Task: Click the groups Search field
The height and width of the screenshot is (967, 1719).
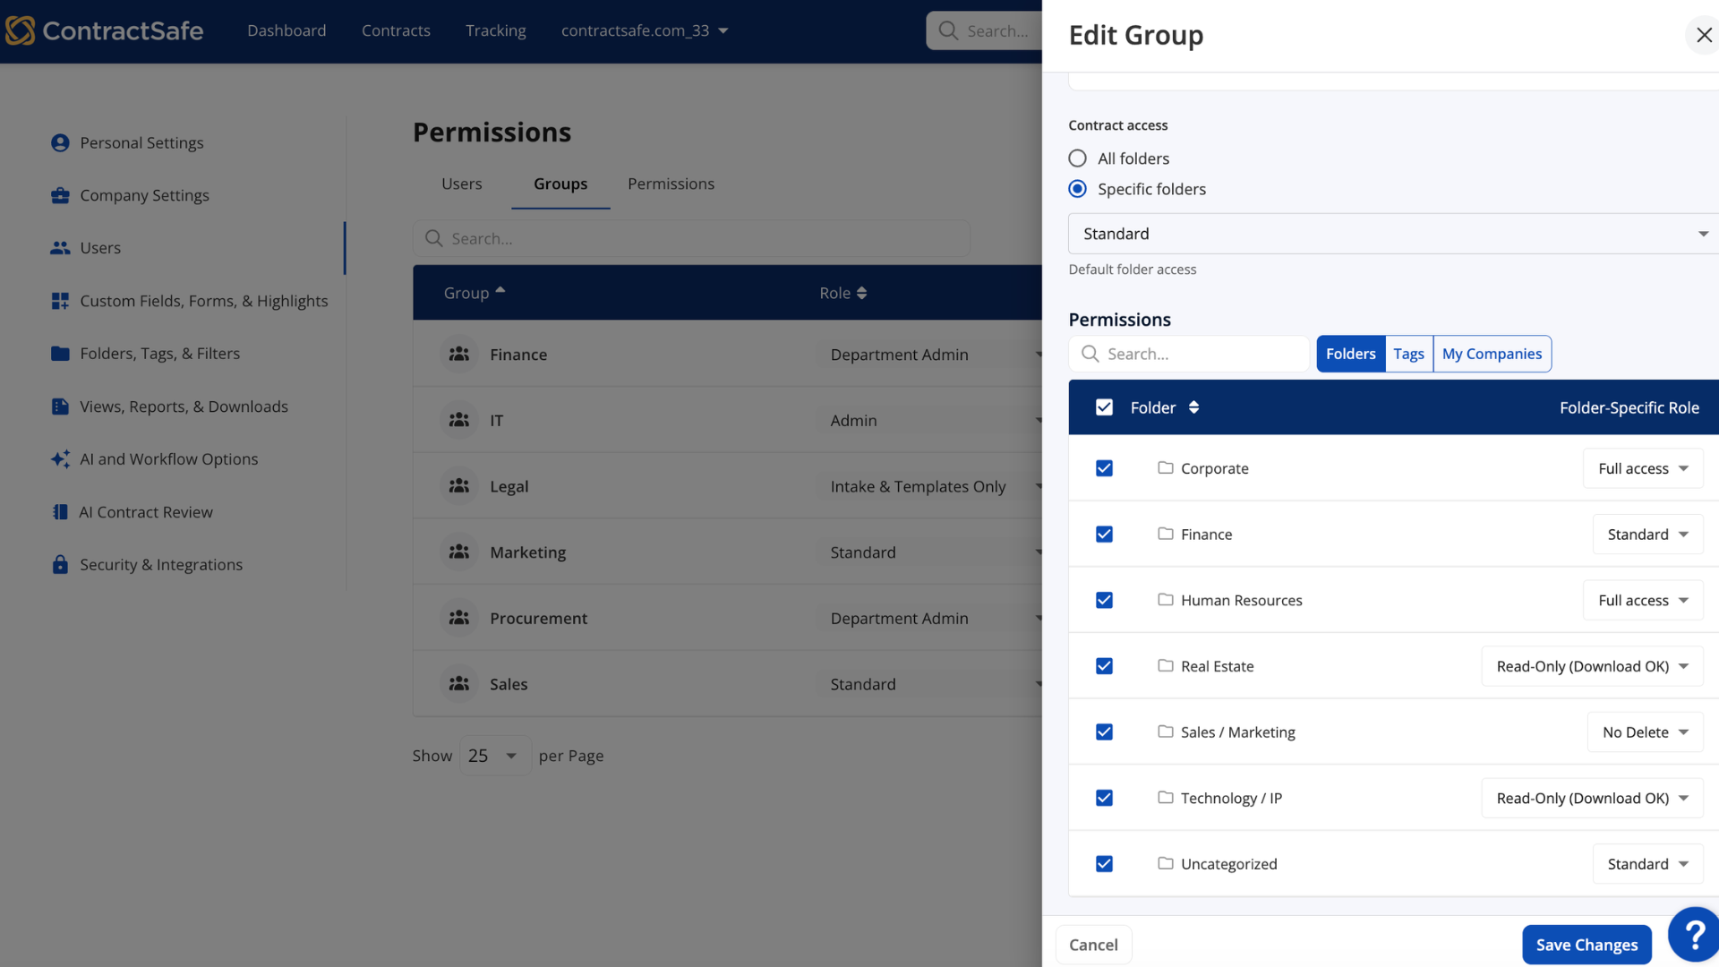Action: pyautogui.click(x=691, y=238)
